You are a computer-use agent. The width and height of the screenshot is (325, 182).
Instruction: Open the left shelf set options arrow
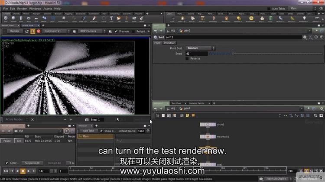coord(162,14)
